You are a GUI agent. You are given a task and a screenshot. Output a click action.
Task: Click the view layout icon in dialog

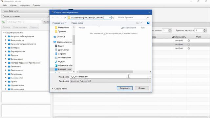(138, 23)
